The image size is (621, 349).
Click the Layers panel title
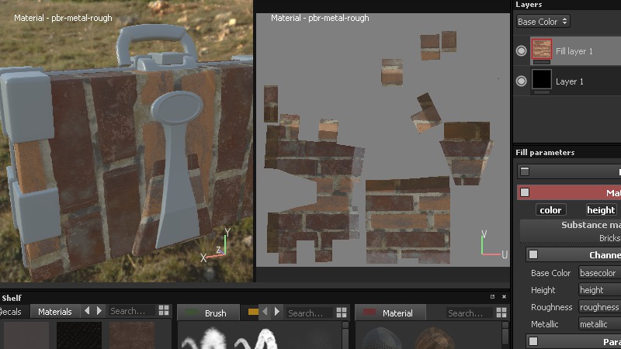click(x=529, y=5)
